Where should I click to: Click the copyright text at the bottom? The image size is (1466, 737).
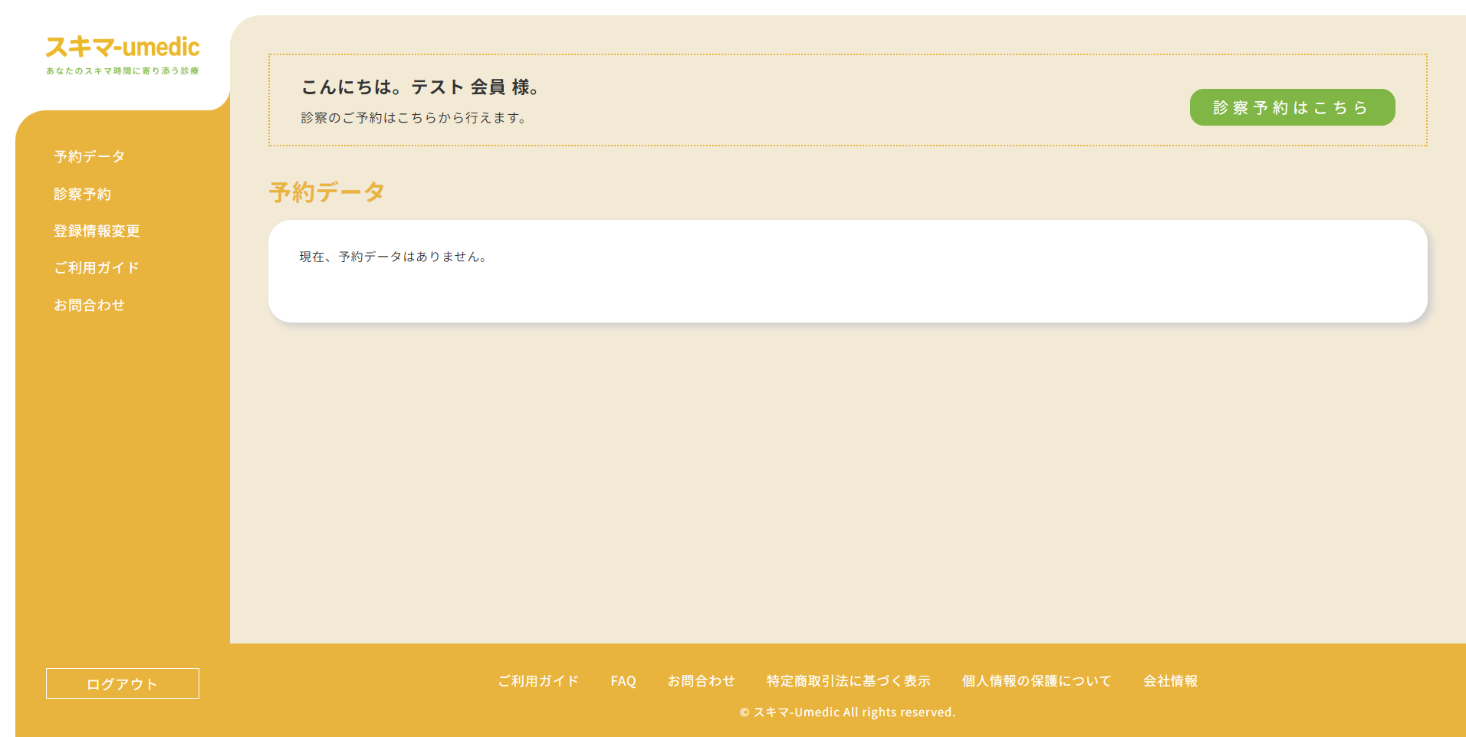coord(847,712)
